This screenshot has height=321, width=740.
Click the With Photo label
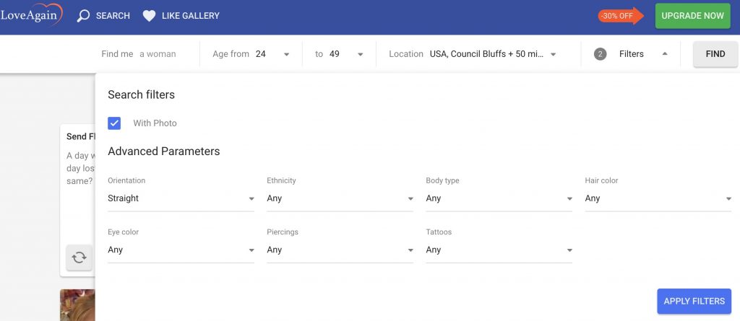pyautogui.click(x=155, y=123)
